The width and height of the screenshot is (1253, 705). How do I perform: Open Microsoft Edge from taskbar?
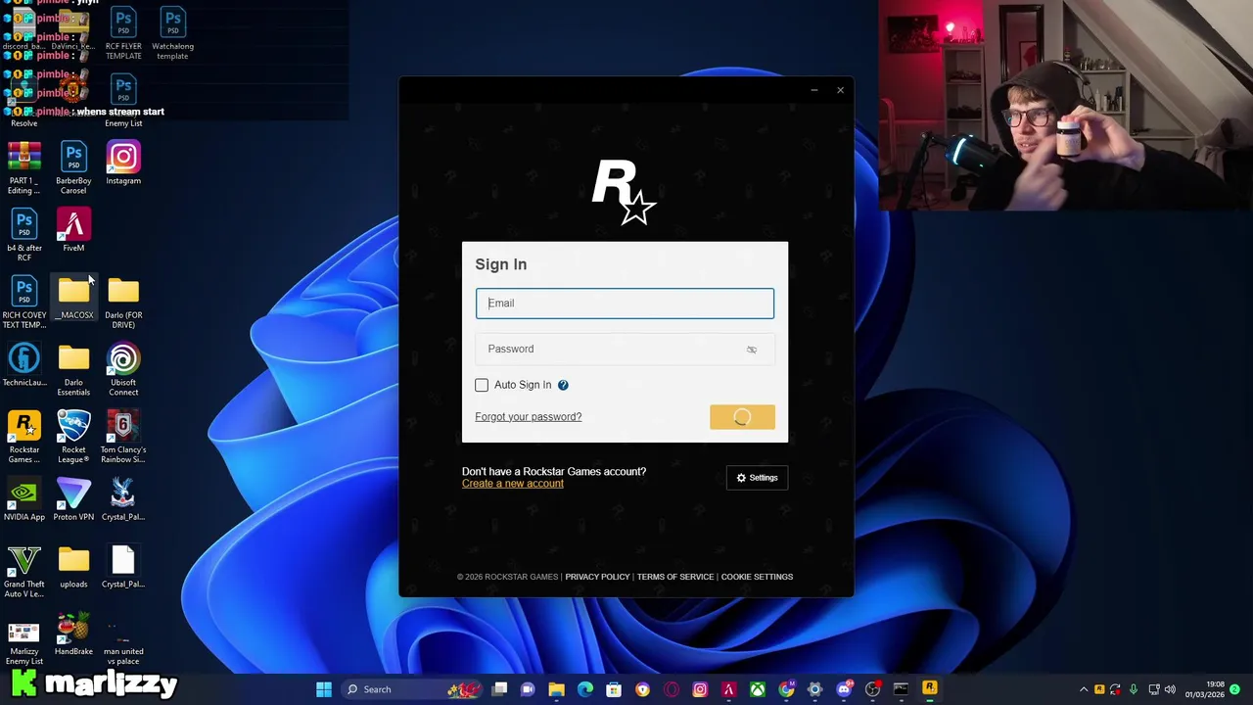585,689
